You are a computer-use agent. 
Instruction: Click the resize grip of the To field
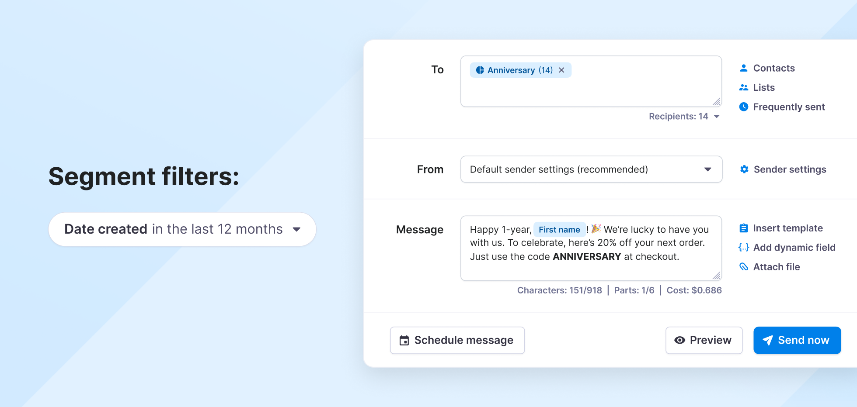point(716,102)
